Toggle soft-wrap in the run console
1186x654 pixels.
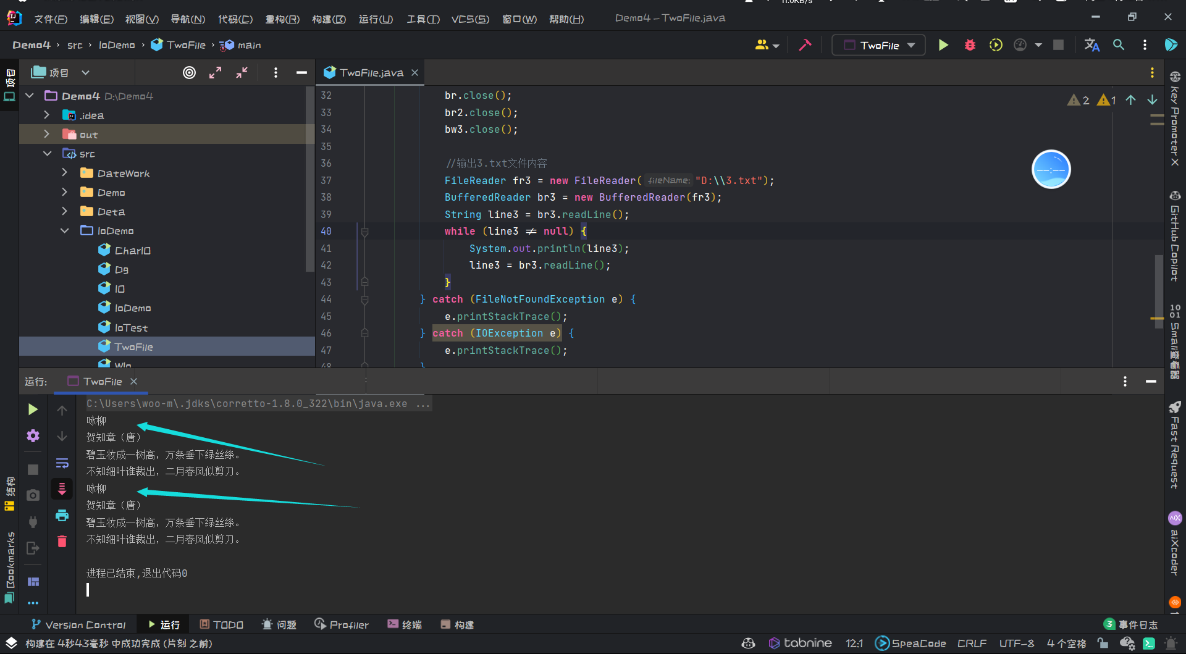pos(62,463)
